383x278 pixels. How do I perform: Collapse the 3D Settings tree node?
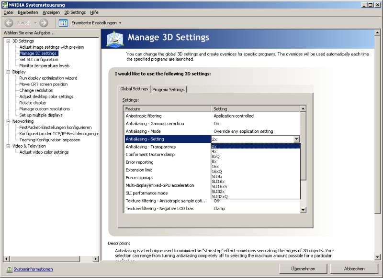coord(8,41)
